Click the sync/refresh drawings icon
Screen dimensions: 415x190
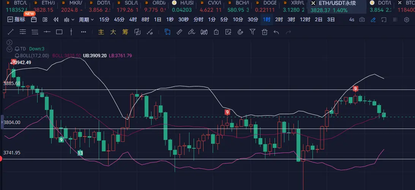tap(137, 32)
